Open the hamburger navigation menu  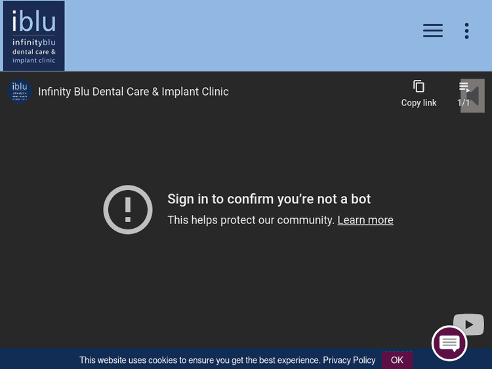(x=432, y=31)
